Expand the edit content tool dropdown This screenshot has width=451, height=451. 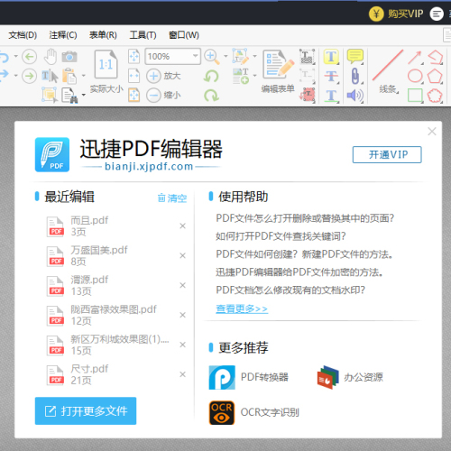[x=254, y=56]
